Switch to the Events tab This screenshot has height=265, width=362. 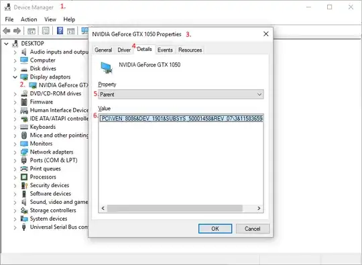click(x=165, y=50)
